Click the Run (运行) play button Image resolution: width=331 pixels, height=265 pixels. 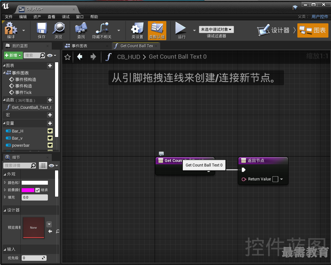pyautogui.click(x=181, y=30)
